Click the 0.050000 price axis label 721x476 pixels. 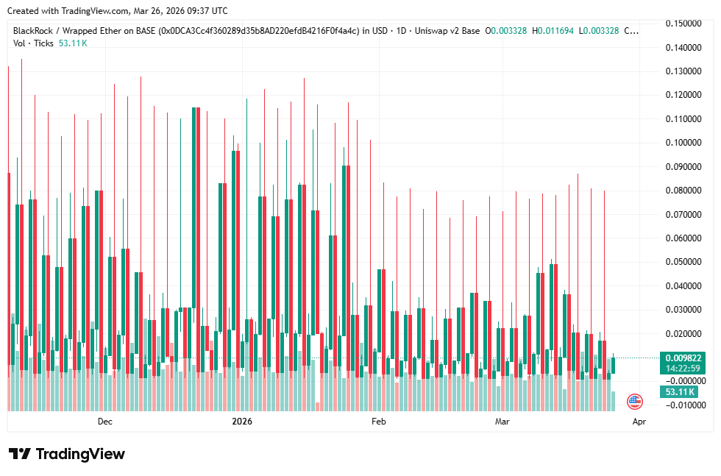point(683,262)
